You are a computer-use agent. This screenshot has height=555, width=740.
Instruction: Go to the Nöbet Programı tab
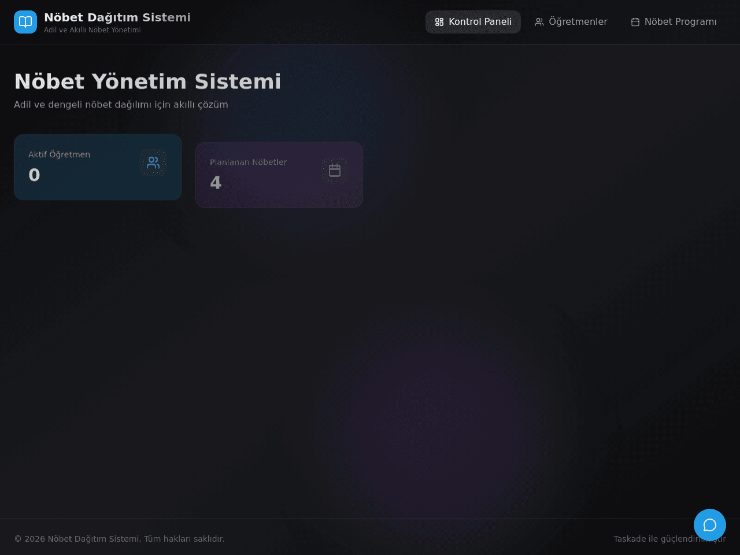[x=674, y=22]
